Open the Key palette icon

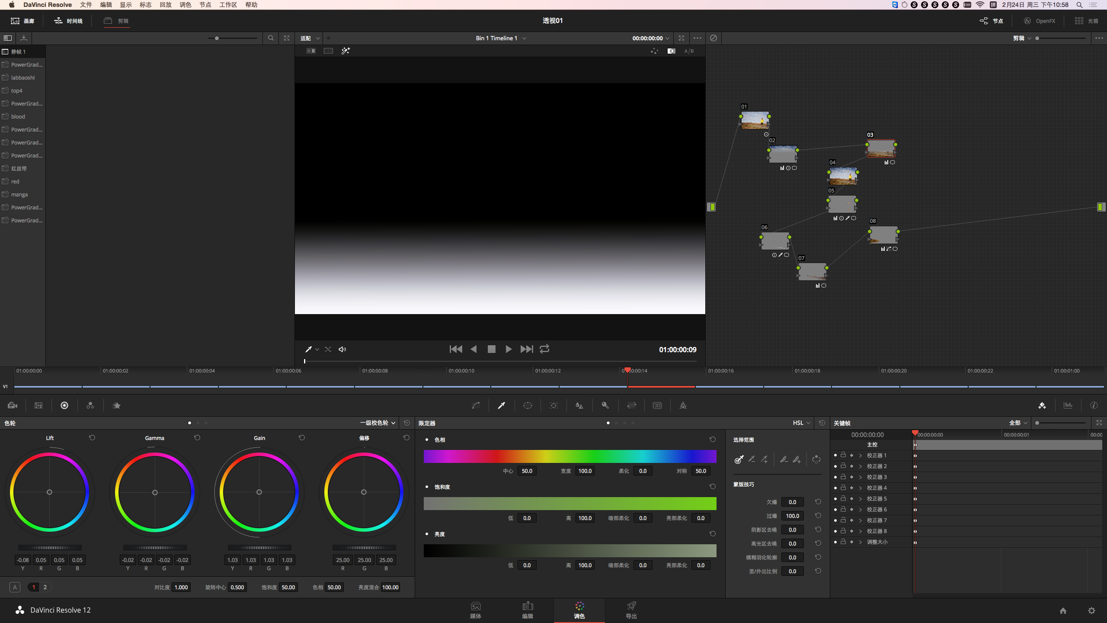click(x=605, y=405)
